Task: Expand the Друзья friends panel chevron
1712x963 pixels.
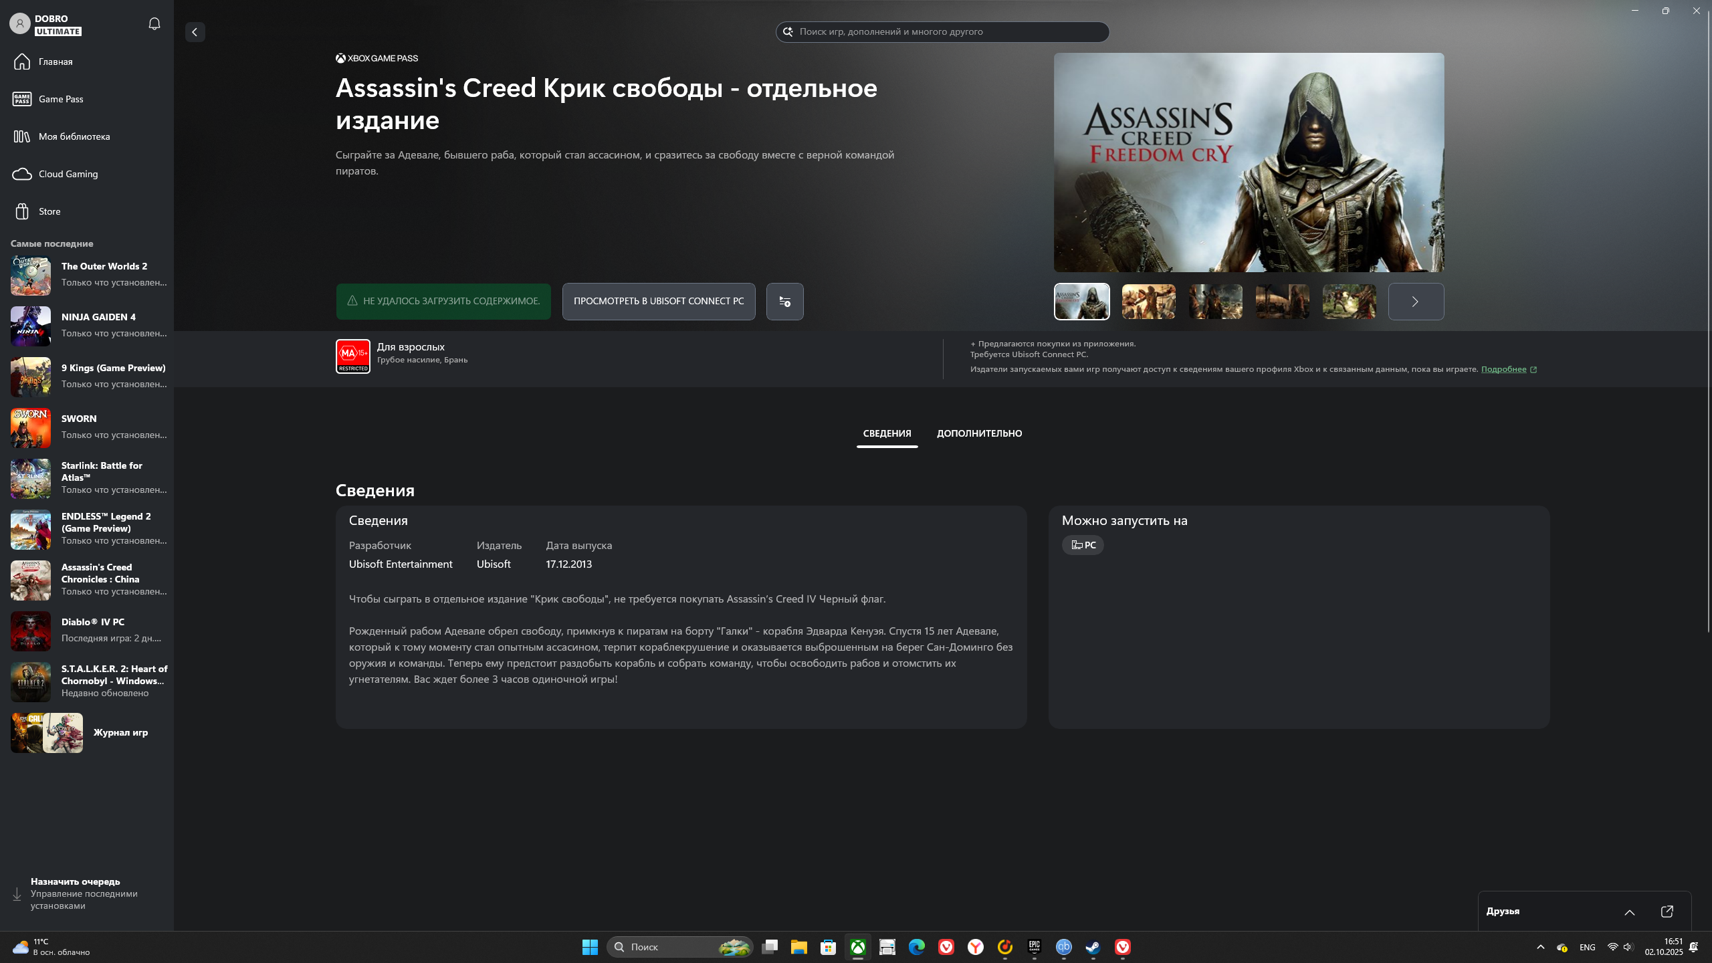Action: [x=1630, y=912]
